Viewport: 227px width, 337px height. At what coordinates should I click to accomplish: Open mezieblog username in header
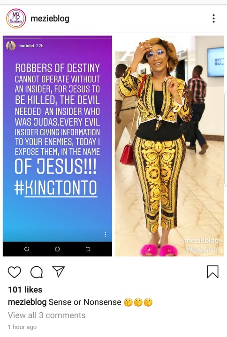(x=50, y=18)
